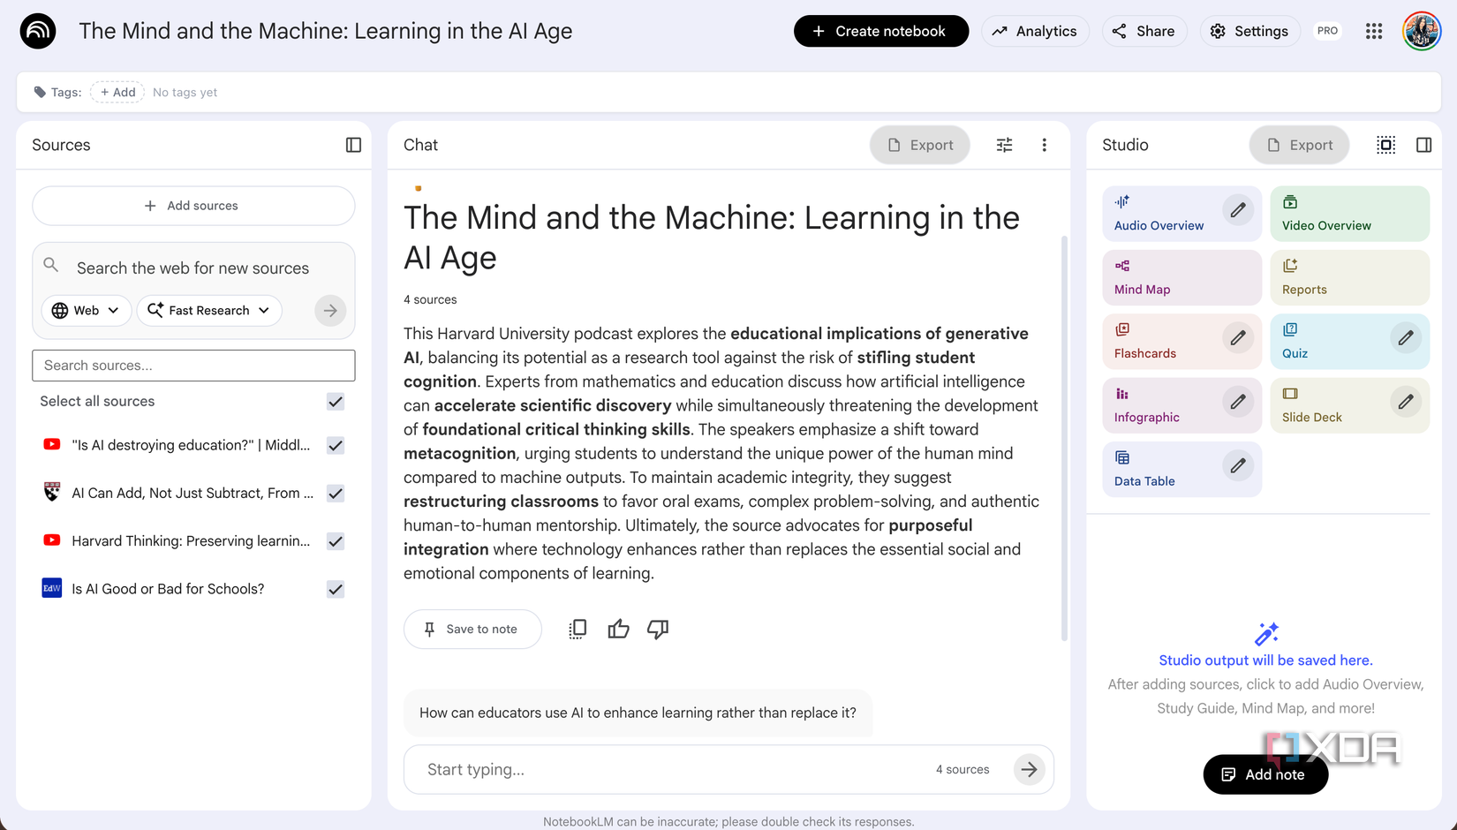Open the Fast Research dropdown
1457x830 pixels.
coord(209,311)
